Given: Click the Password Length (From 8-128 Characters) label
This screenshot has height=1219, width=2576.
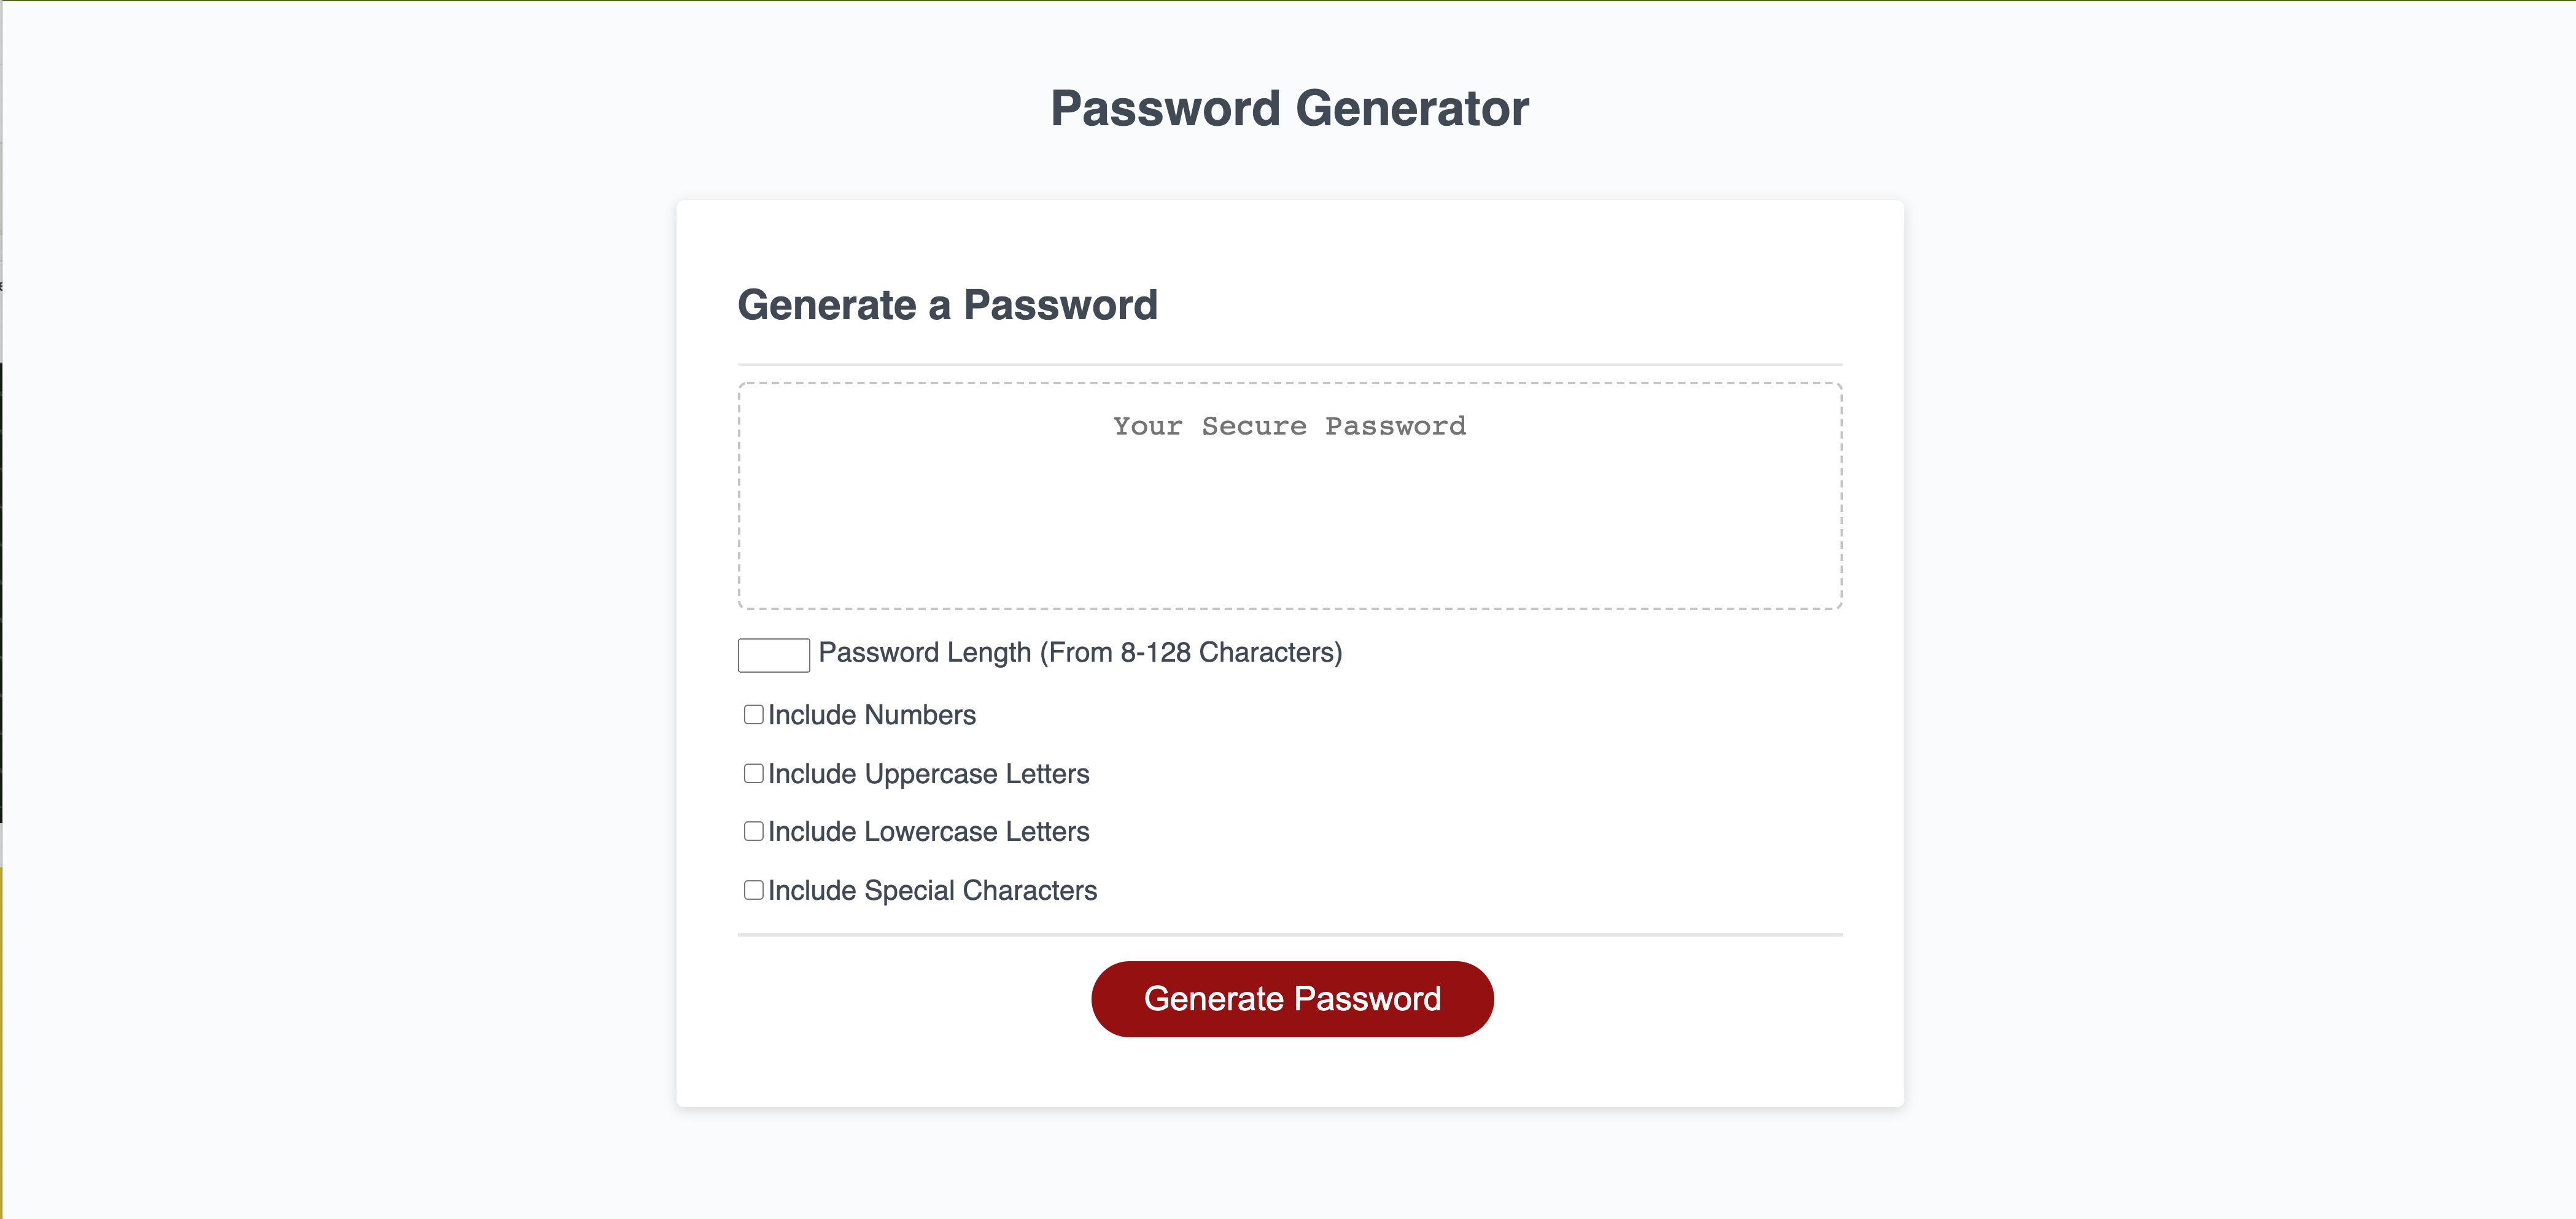Looking at the screenshot, I should point(1080,653).
